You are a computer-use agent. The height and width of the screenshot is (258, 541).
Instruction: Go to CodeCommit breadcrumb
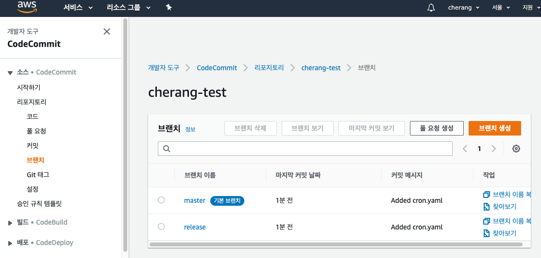coord(217,68)
